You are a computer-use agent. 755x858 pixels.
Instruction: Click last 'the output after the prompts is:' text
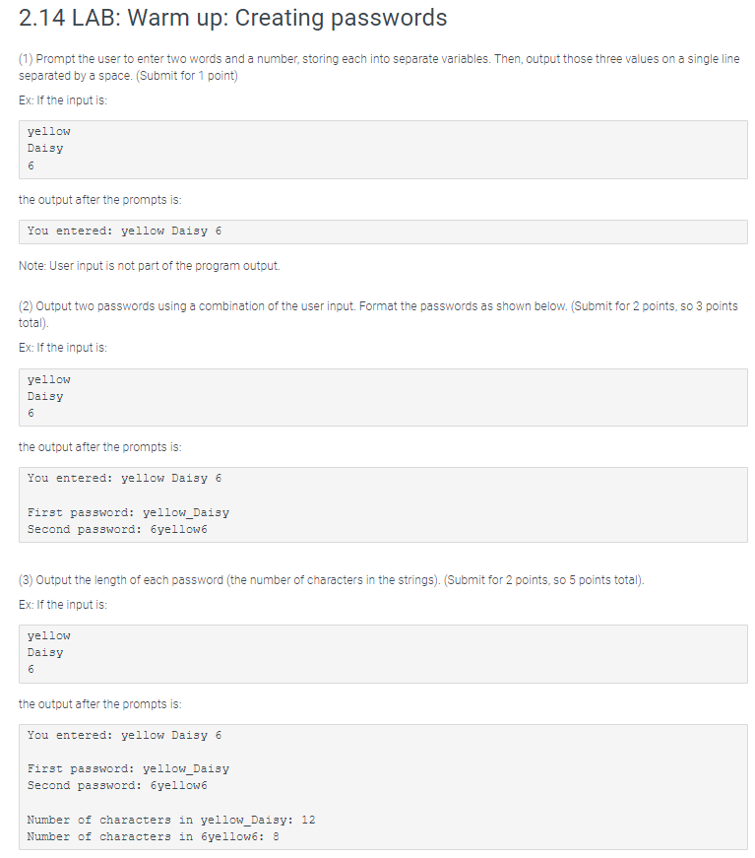pyautogui.click(x=100, y=704)
